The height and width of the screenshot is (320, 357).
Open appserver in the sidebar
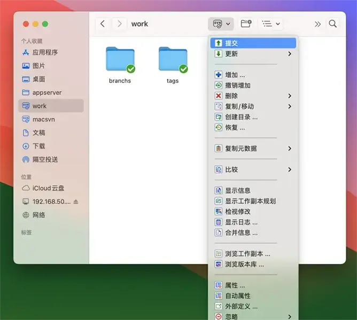pyautogui.click(x=51, y=92)
